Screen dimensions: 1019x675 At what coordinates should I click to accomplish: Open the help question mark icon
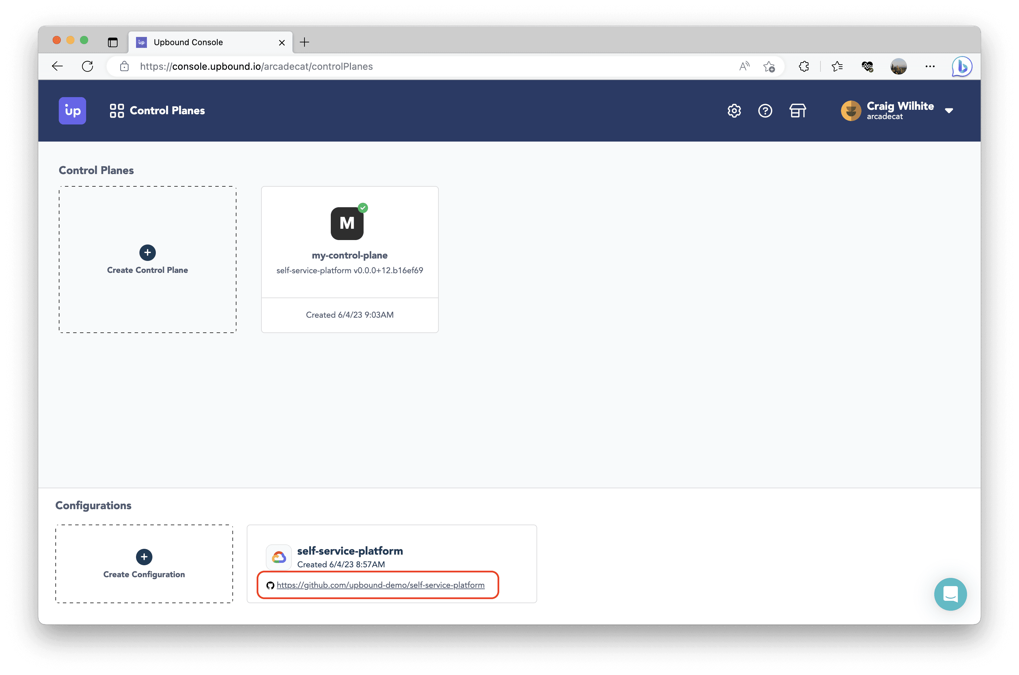tap(765, 111)
